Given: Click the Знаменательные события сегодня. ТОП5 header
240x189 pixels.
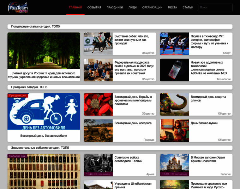Looking at the screenshot, I should pos(40,148).
